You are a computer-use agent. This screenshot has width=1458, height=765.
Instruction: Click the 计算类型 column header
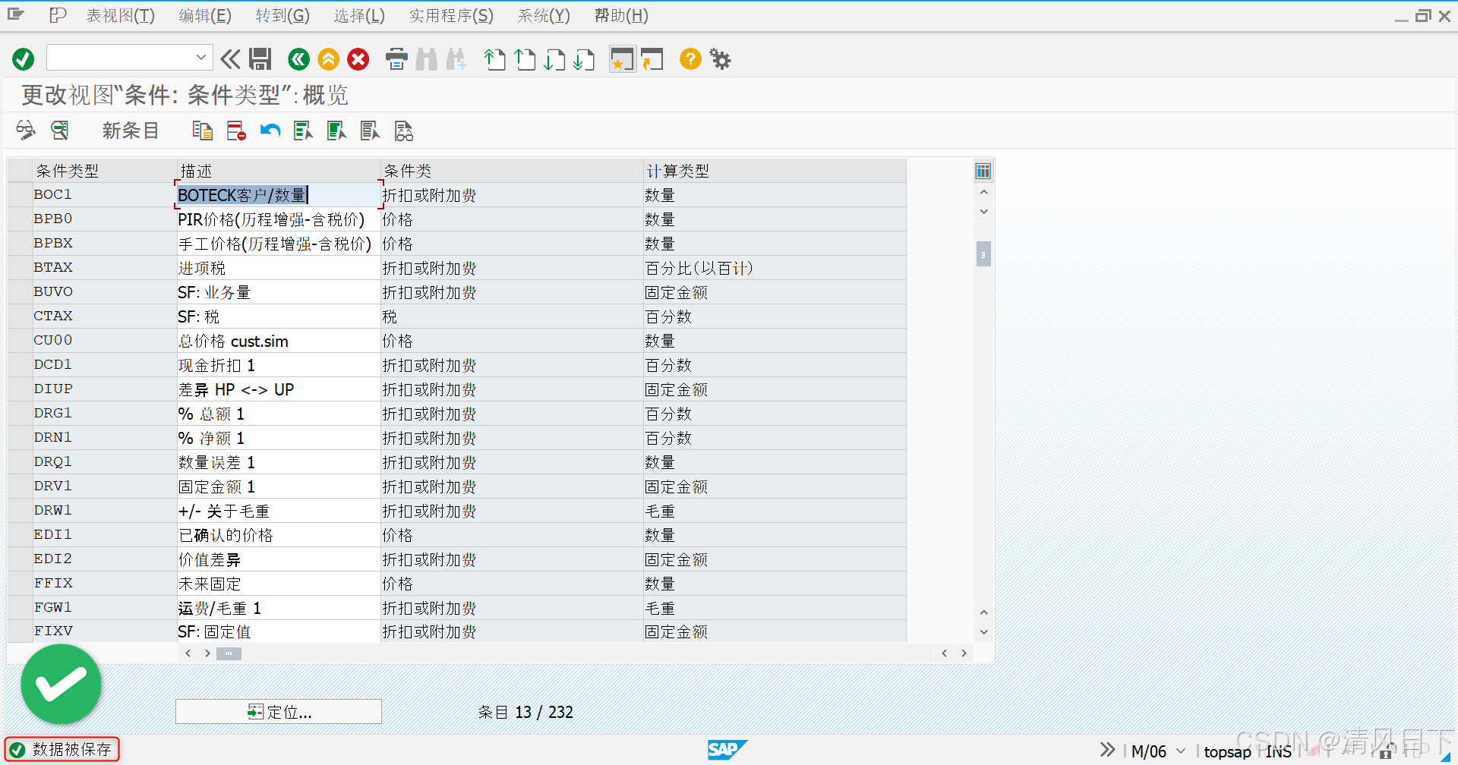coord(775,171)
